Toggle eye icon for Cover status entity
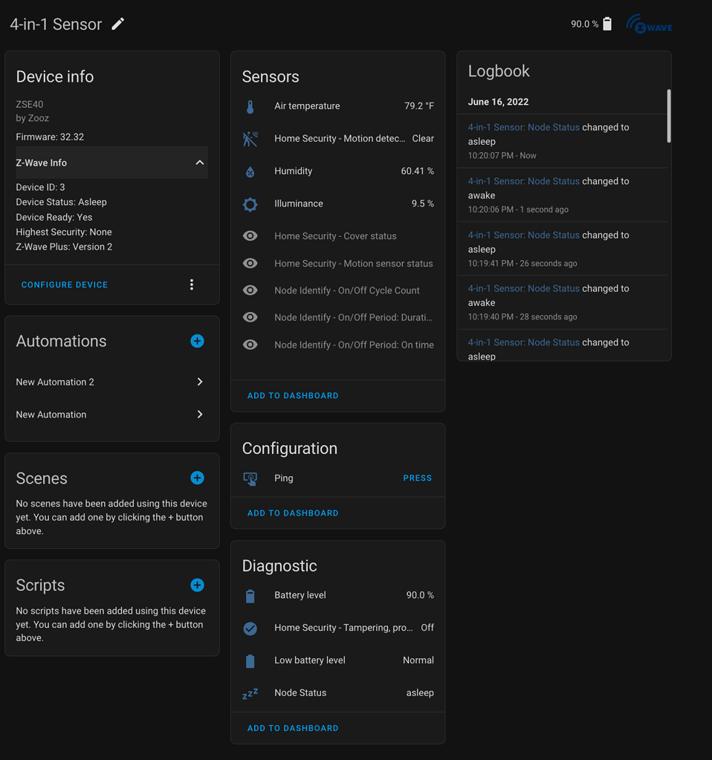This screenshot has width=712, height=760. [250, 236]
